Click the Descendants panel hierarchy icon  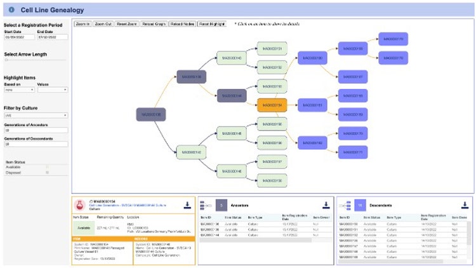pyautogui.click(x=344, y=206)
